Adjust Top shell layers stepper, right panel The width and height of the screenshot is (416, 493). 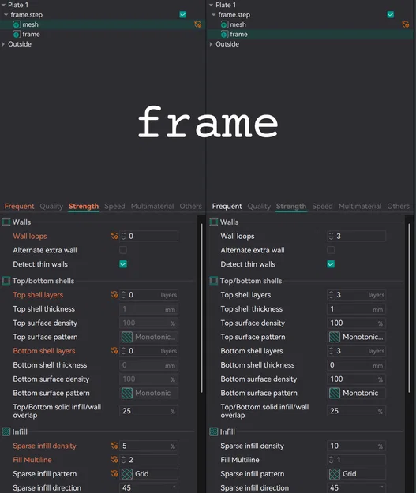(x=331, y=295)
